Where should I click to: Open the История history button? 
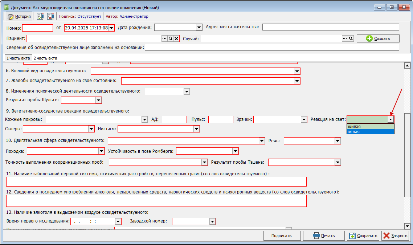click(19, 16)
